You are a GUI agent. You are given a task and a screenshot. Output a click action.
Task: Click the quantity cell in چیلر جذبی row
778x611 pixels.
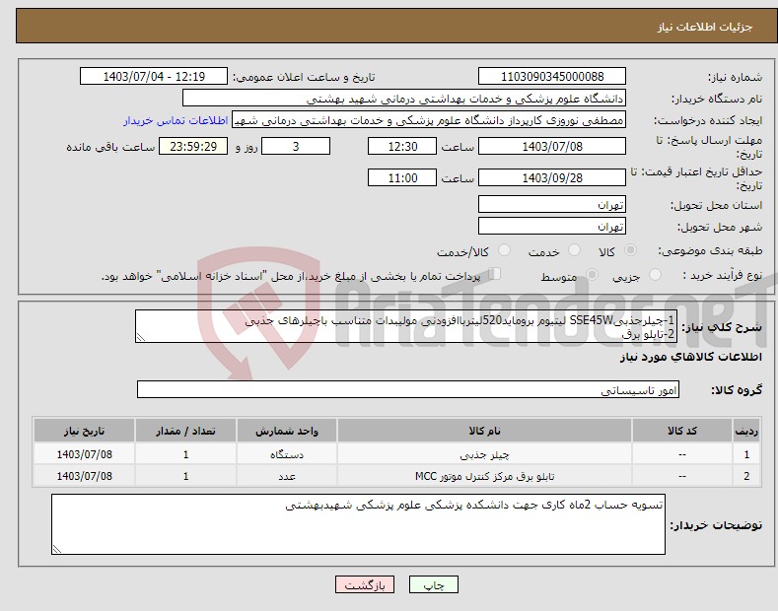click(185, 454)
